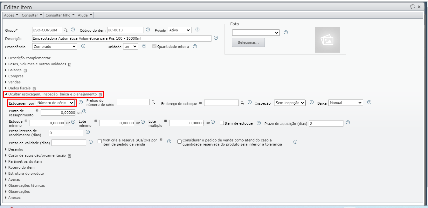Expand Estrutura do produto section

pyautogui.click(x=24, y=173)
